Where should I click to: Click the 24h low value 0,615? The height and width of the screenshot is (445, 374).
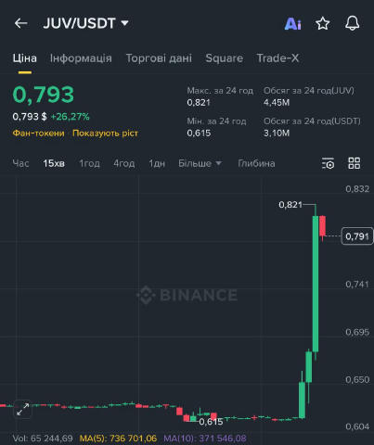199,133
